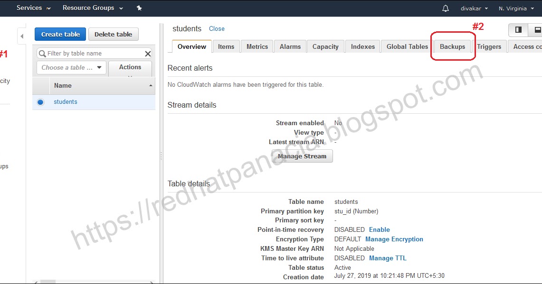Image resolution: width=542 pixels, height=284 pixels.
Task: Switch to the Items tab
Action: 226,46
